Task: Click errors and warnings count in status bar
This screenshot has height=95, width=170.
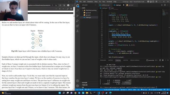Action: coord(88,90)
